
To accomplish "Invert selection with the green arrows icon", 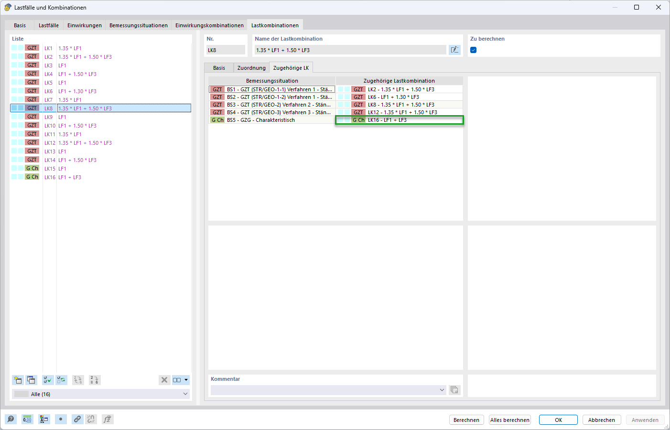I will pos(61,380).
